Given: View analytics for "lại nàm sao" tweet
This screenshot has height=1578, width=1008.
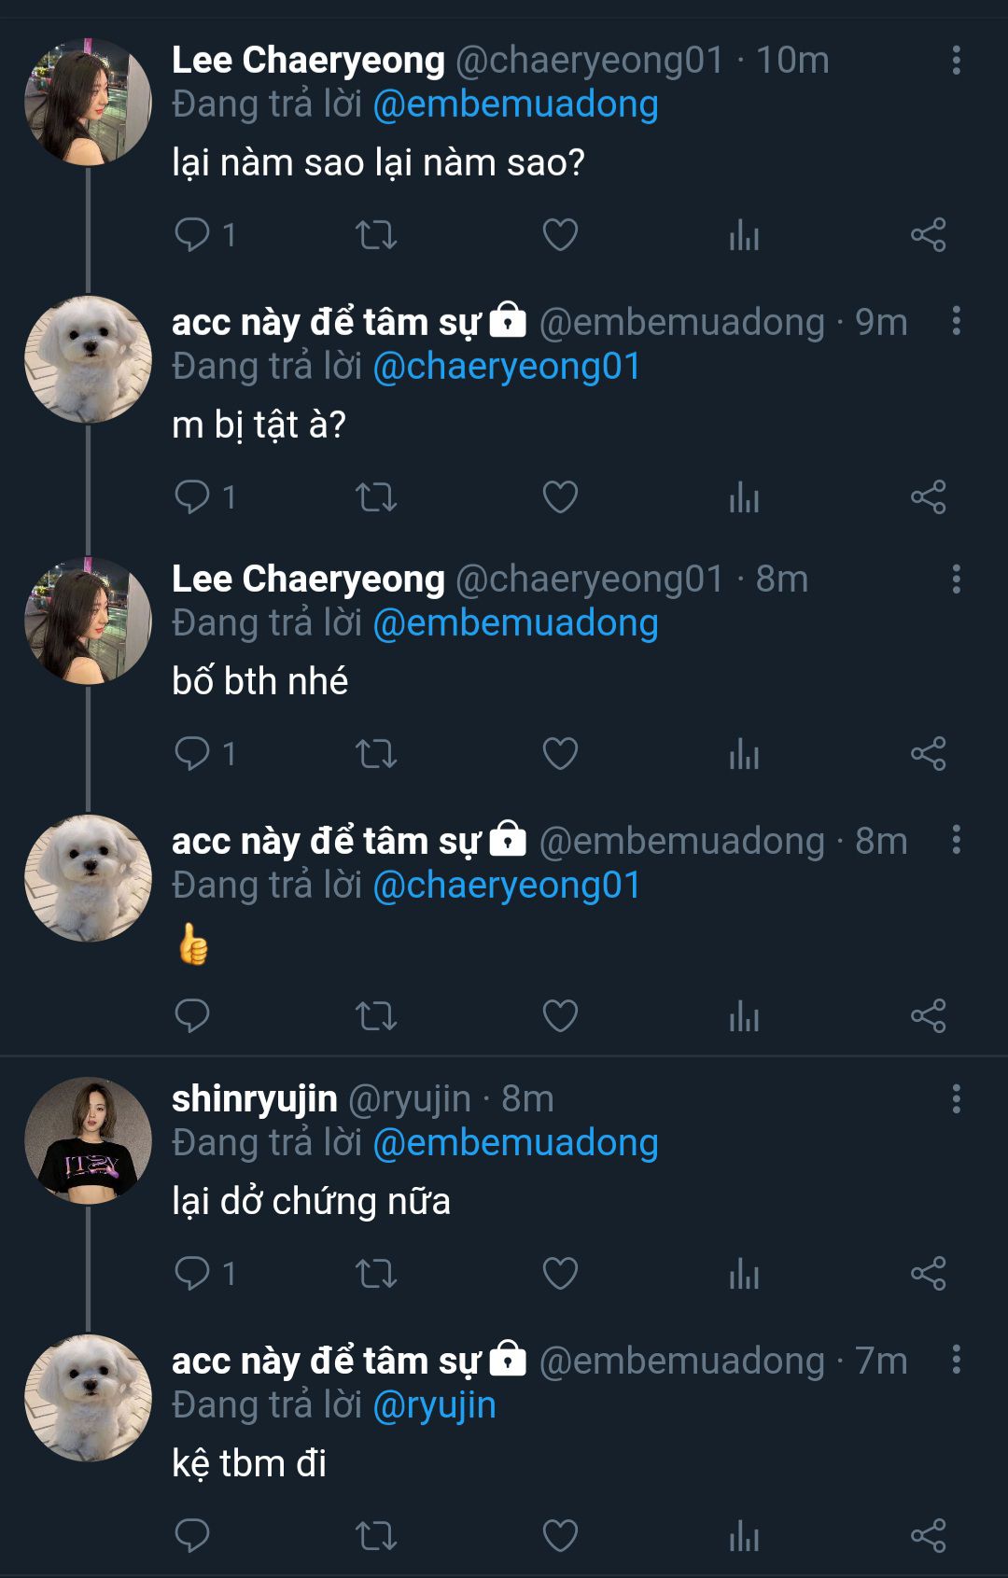Looking at the screenshot, I should click(744, 234).
